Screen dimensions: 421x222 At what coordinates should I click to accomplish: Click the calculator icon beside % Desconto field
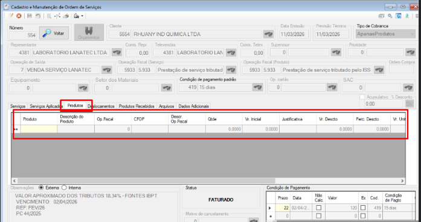point(409,103)
